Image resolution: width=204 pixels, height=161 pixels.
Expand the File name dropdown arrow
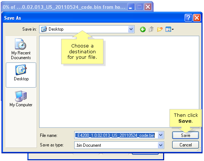coord(161,135)
